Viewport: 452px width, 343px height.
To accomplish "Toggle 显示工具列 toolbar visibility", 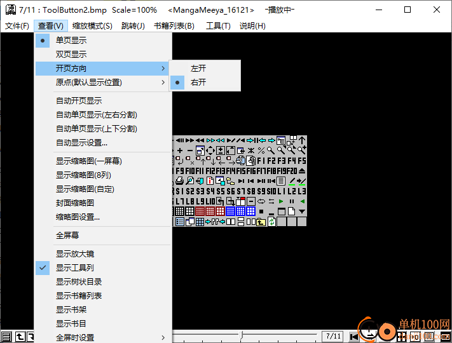I will click(x=104, y=268).
